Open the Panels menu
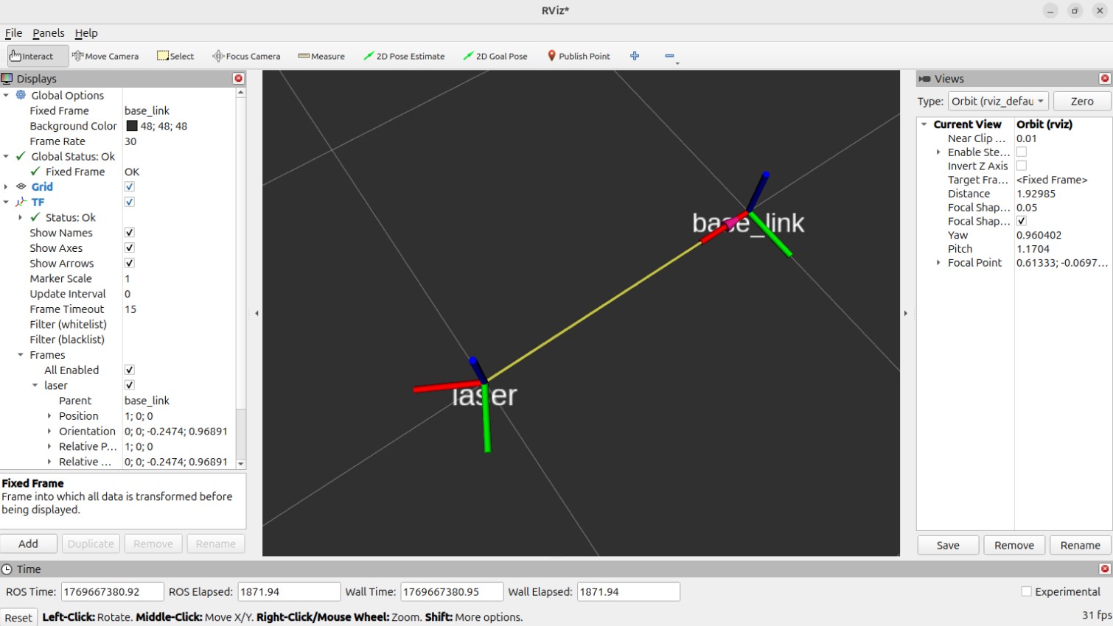 pyautogui.click(x=48, y=32)
